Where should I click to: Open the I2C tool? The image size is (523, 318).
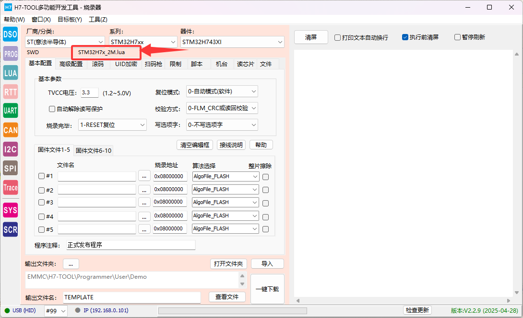(x=11, y=149)
